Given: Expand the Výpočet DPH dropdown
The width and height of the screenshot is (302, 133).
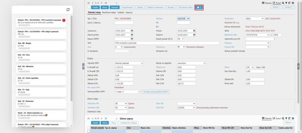Looking at the screenshot, I should [129, 63].
